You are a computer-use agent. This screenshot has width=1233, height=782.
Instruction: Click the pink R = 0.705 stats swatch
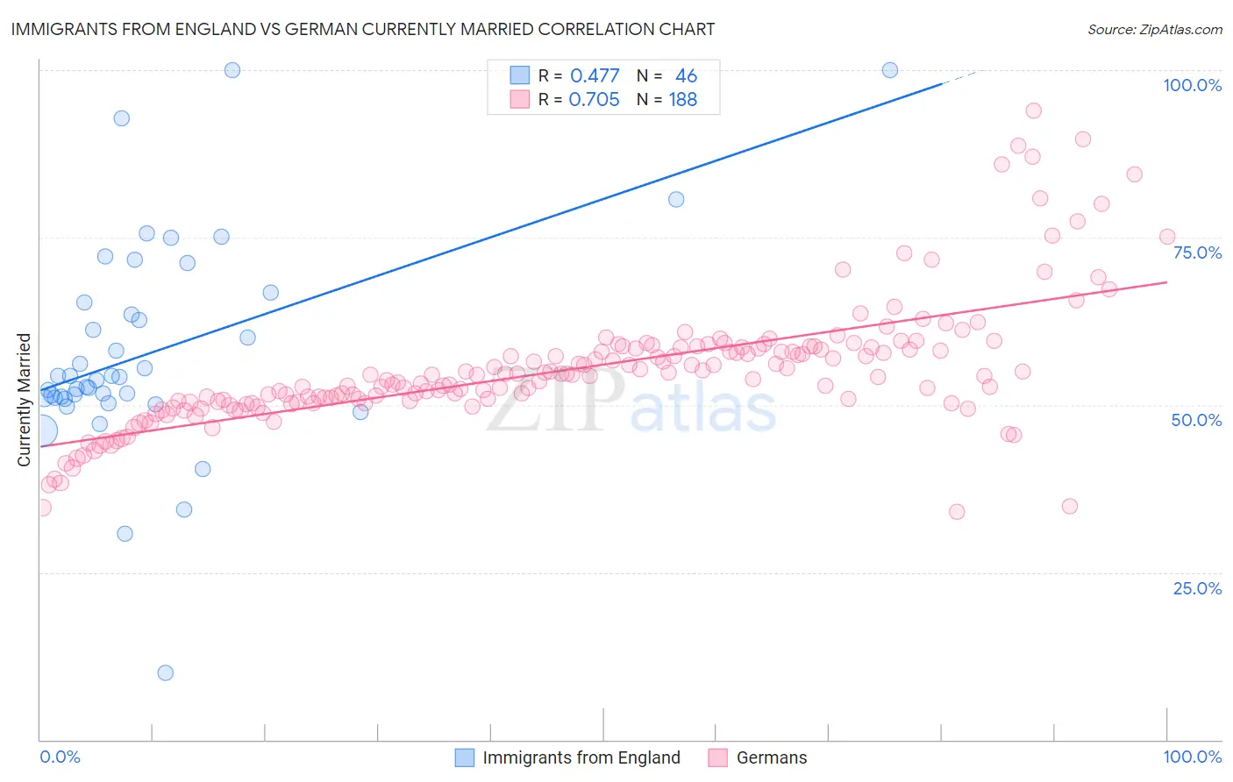coord(520,99)
